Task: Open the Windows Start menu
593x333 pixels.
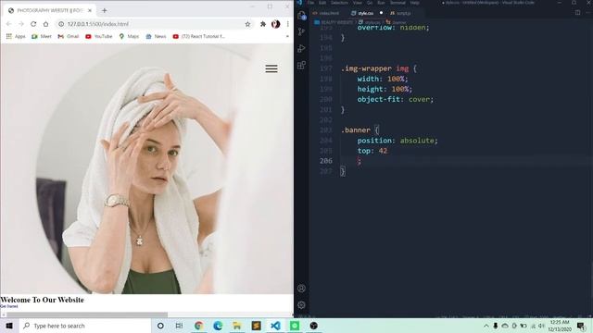Action: click(9, 326)
